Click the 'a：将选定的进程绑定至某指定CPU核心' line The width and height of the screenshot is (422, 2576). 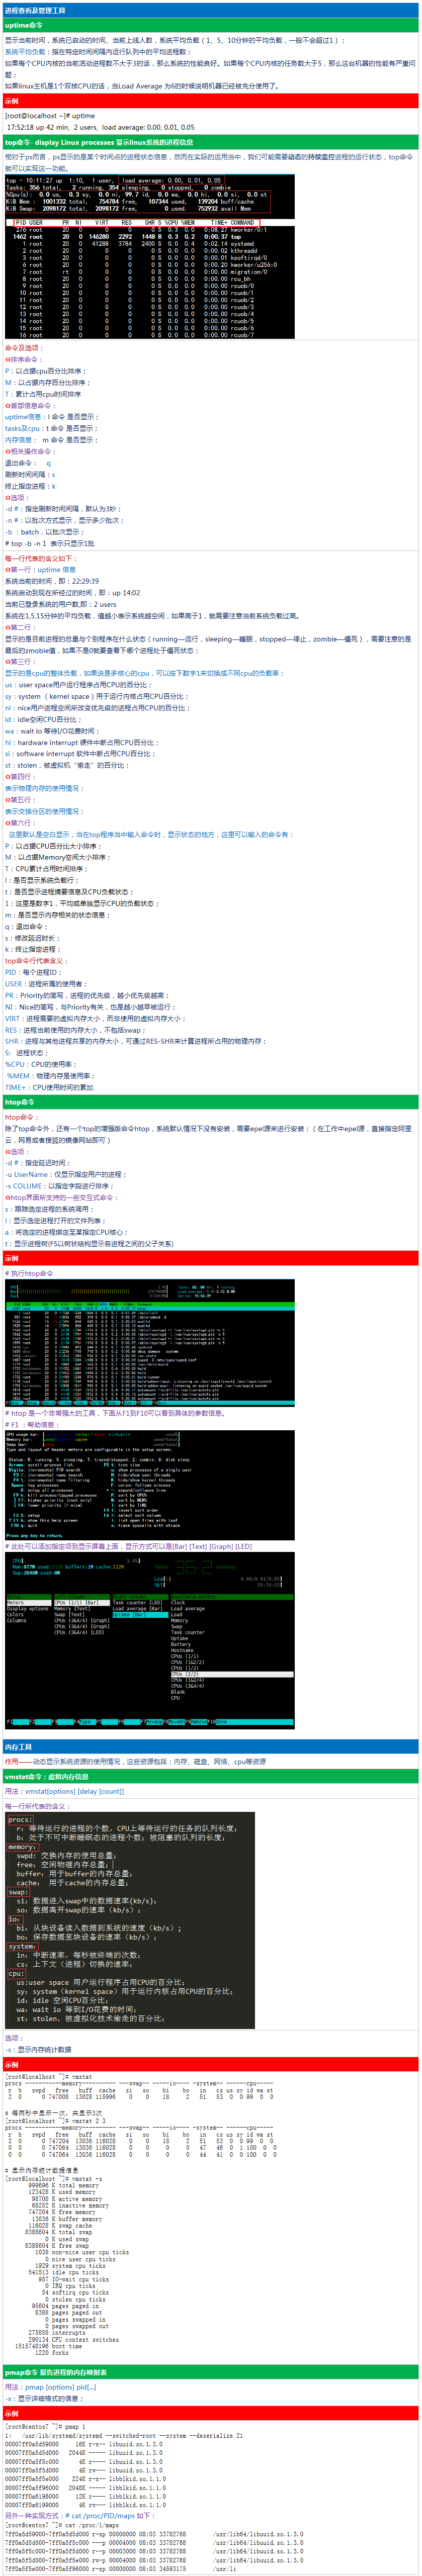point(67,1232)
